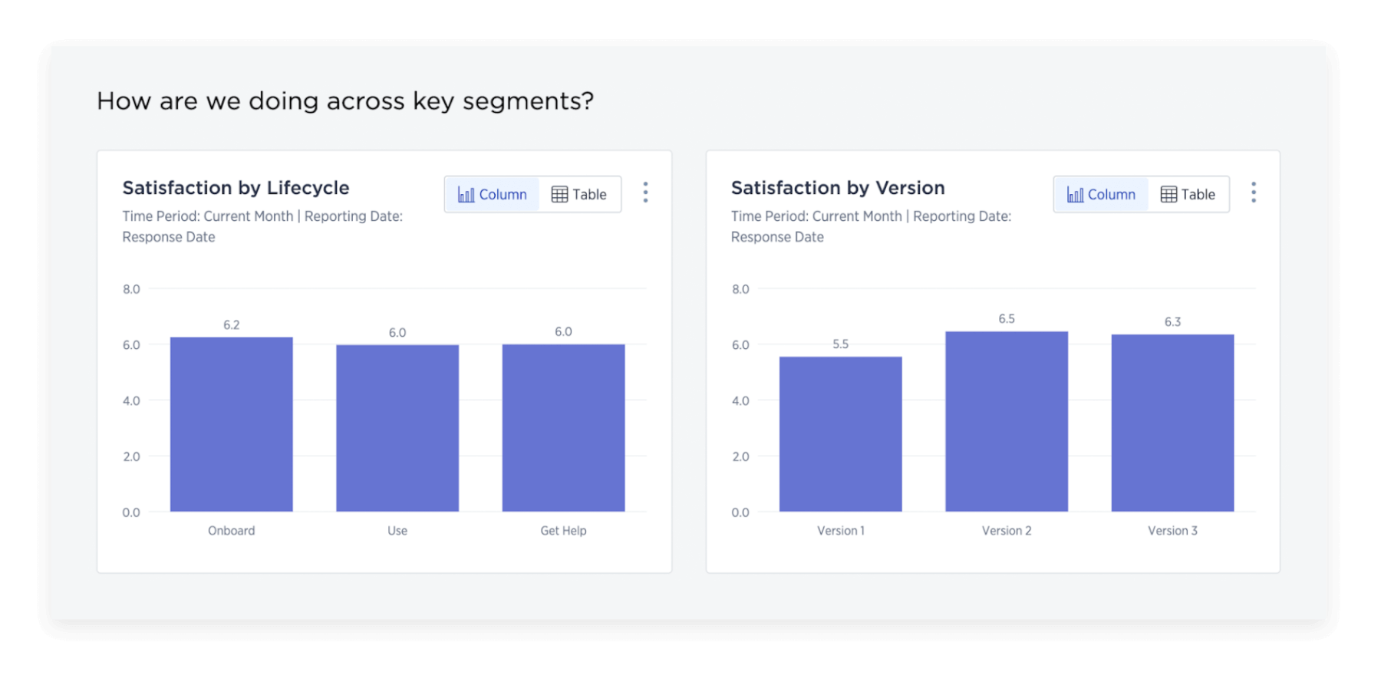Click table grid icon in Version card

click(x=1168, y=195)
